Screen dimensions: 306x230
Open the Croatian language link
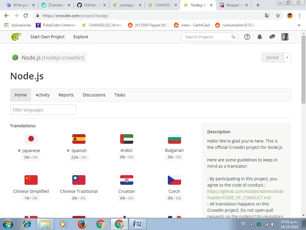tap(127, 191)
